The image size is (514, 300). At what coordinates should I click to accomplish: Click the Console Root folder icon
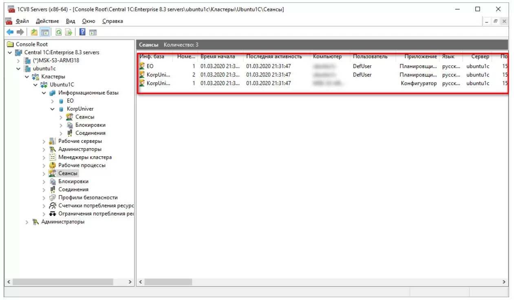click(11, 44)
